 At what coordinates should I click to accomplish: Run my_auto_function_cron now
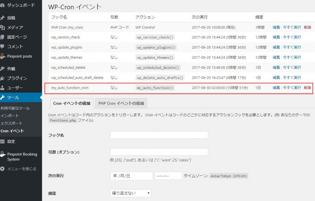292,88
